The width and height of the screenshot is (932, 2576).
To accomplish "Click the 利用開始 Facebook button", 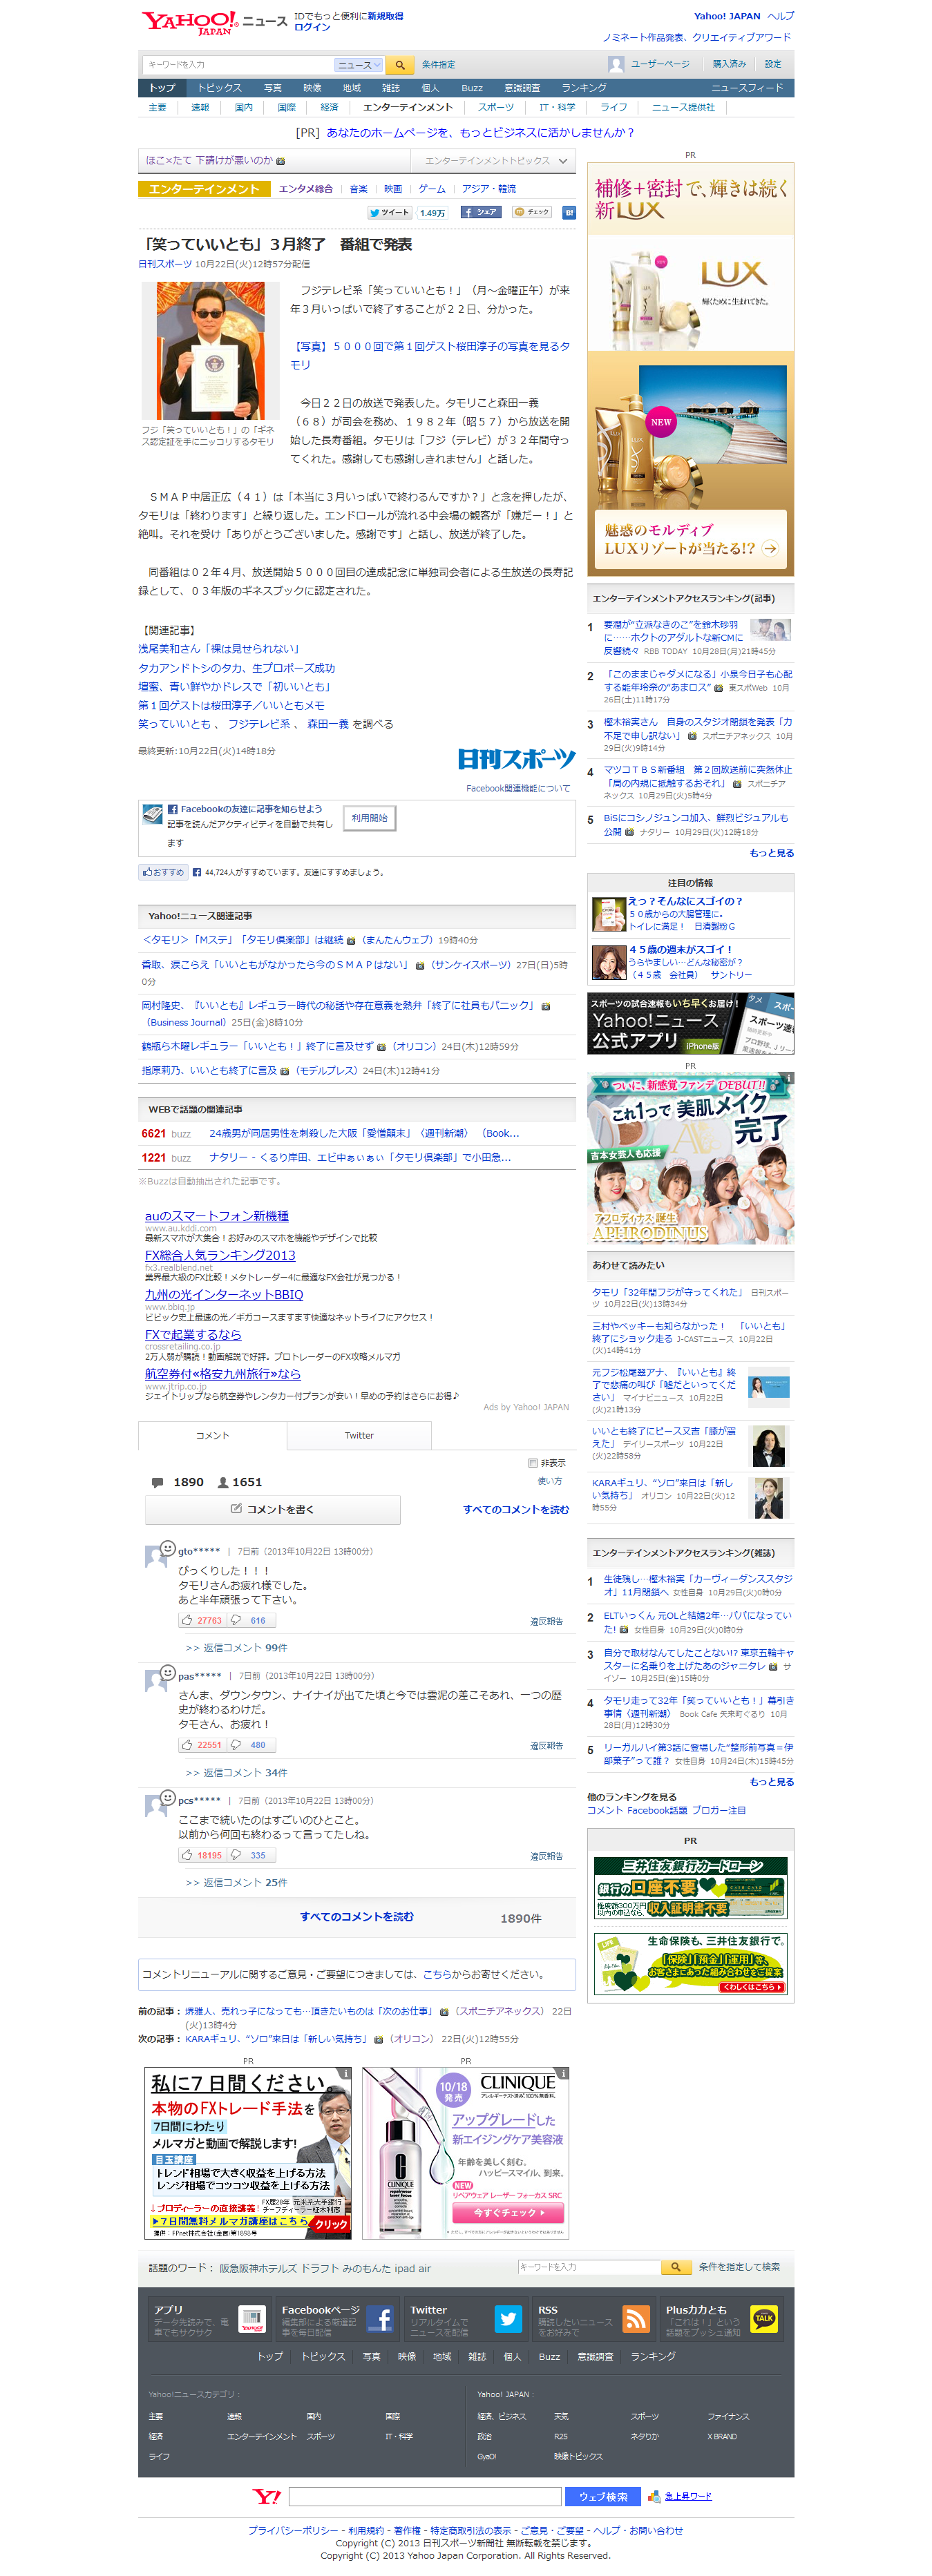I will 369,818.
